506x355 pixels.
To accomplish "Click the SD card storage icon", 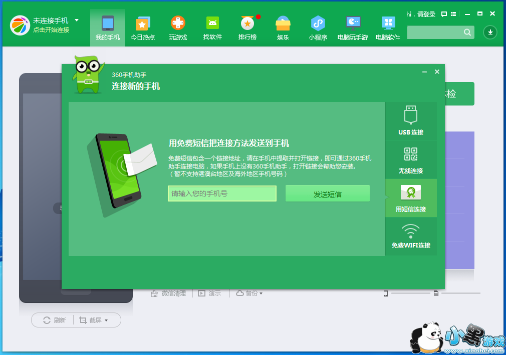I will [436, 293].
